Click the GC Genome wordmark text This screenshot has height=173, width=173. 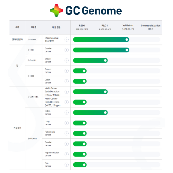[93, 11]
